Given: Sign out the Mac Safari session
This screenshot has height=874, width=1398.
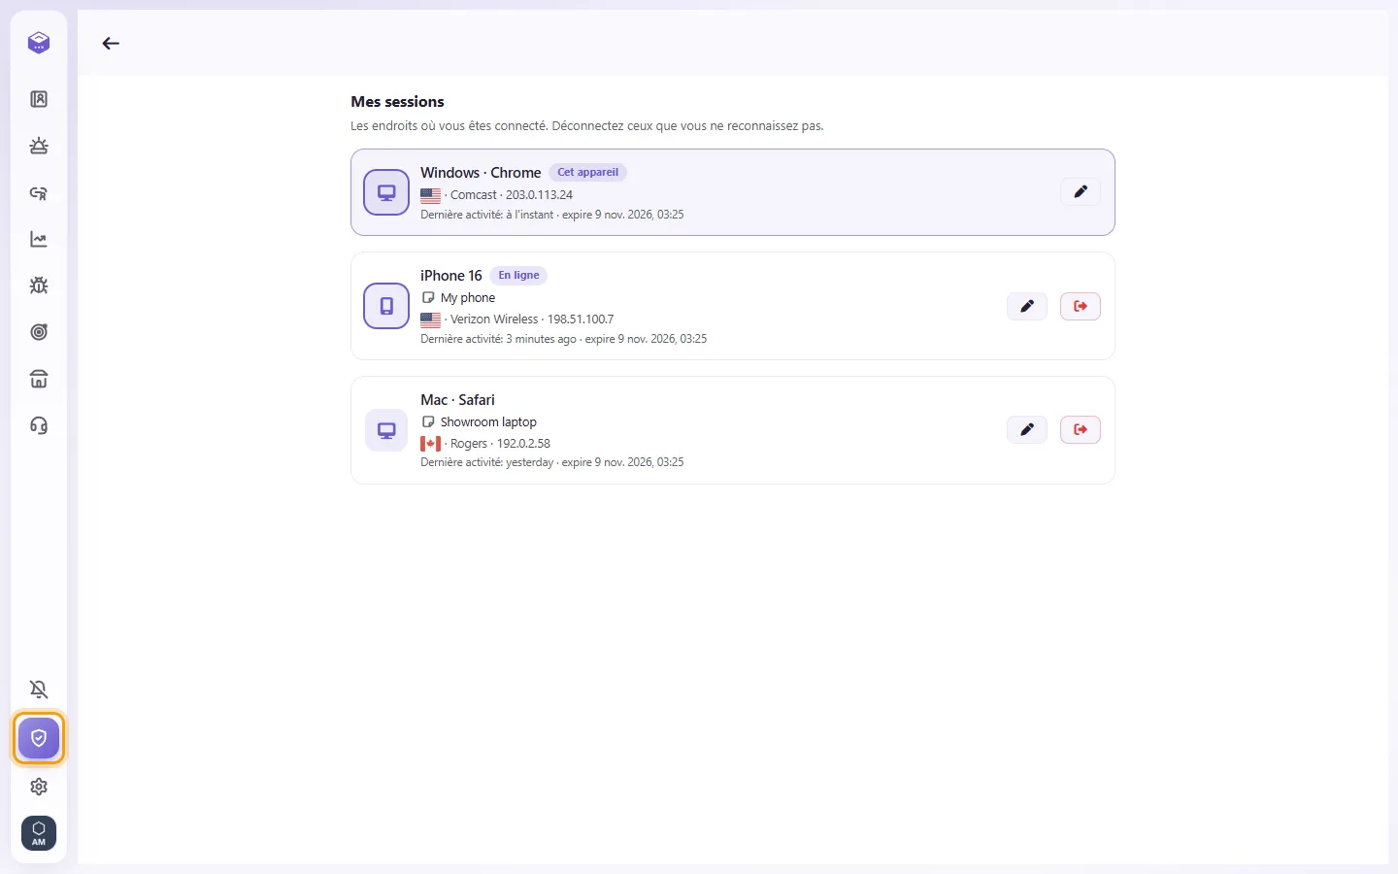Looking at the screenshot, I should [1081, 429].
